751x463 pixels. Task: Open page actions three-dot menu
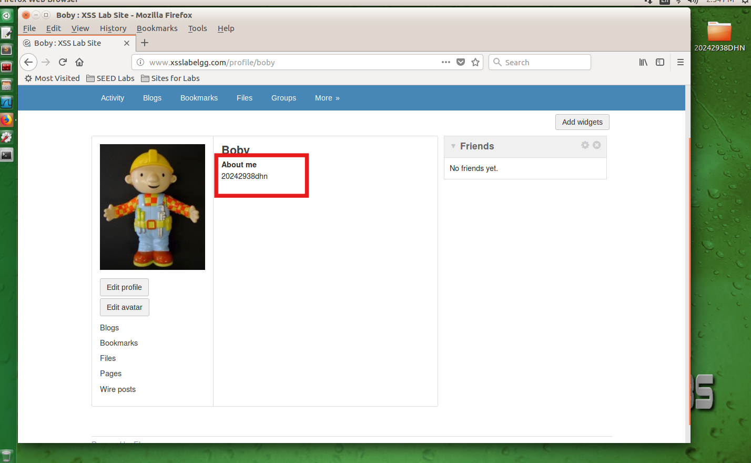click(x=446, y=62)
